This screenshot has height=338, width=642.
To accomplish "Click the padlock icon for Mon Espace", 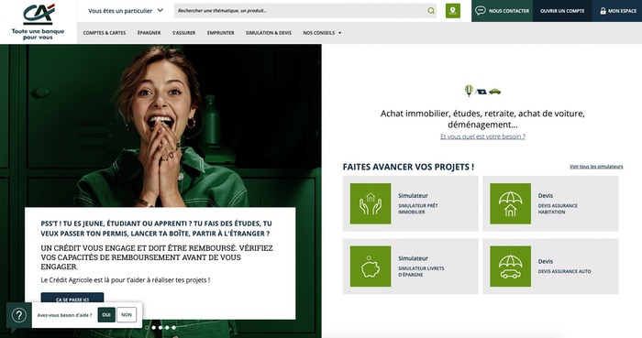I will [x=603, y=11].
